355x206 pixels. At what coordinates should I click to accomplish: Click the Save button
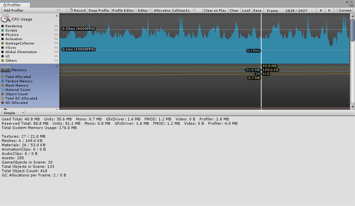(257, 10)
